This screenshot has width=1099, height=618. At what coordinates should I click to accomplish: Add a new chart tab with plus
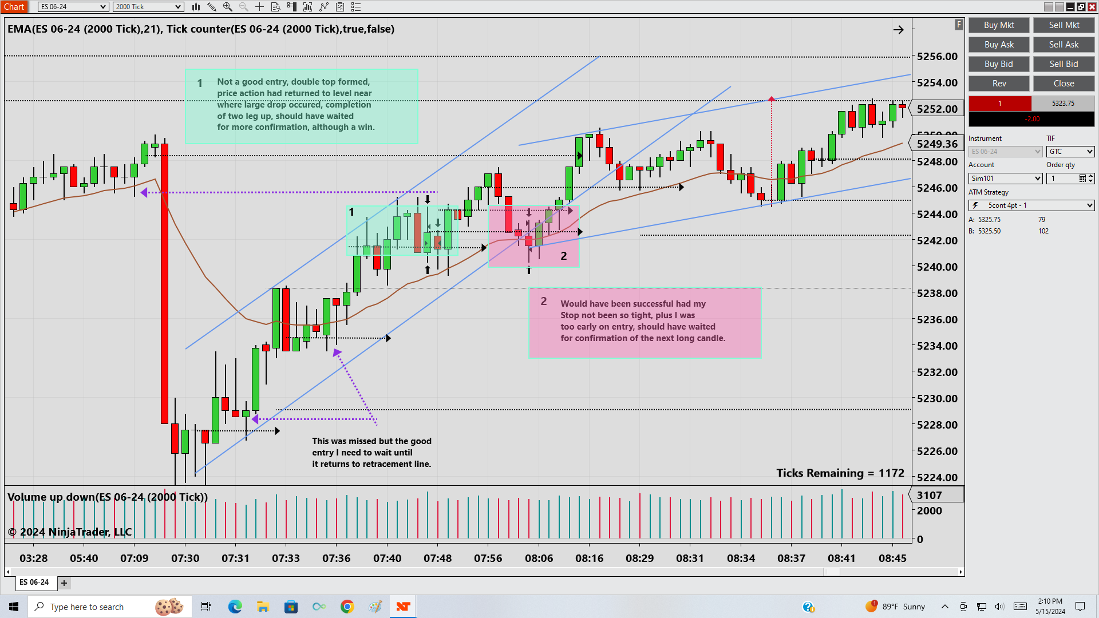(64, 583)
